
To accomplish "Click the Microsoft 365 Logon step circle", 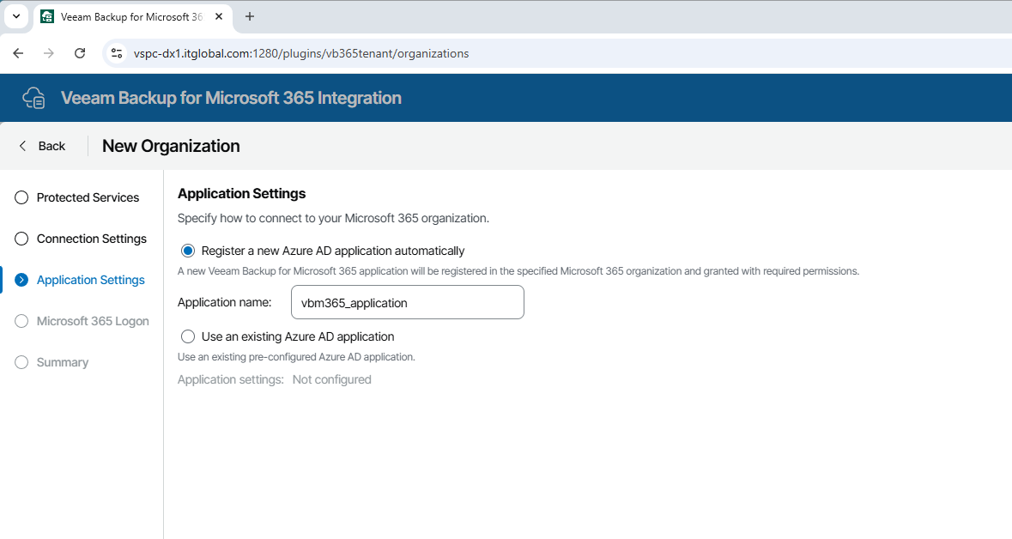I will (x=21, y=322).
